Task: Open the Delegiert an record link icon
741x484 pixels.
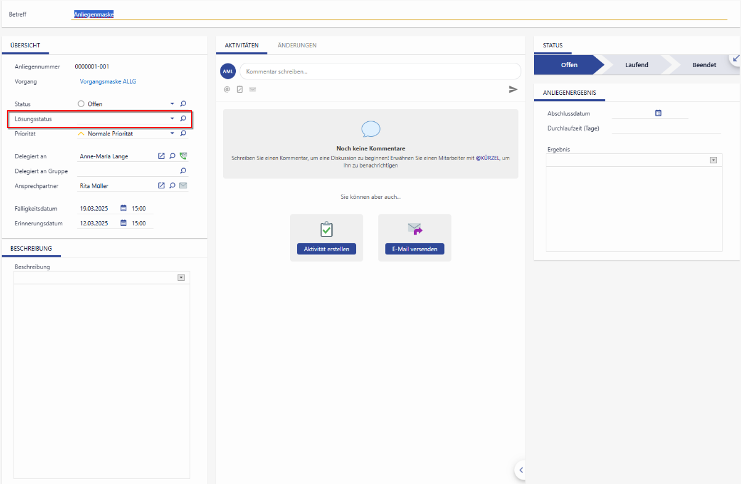Action: click(161, 156)
